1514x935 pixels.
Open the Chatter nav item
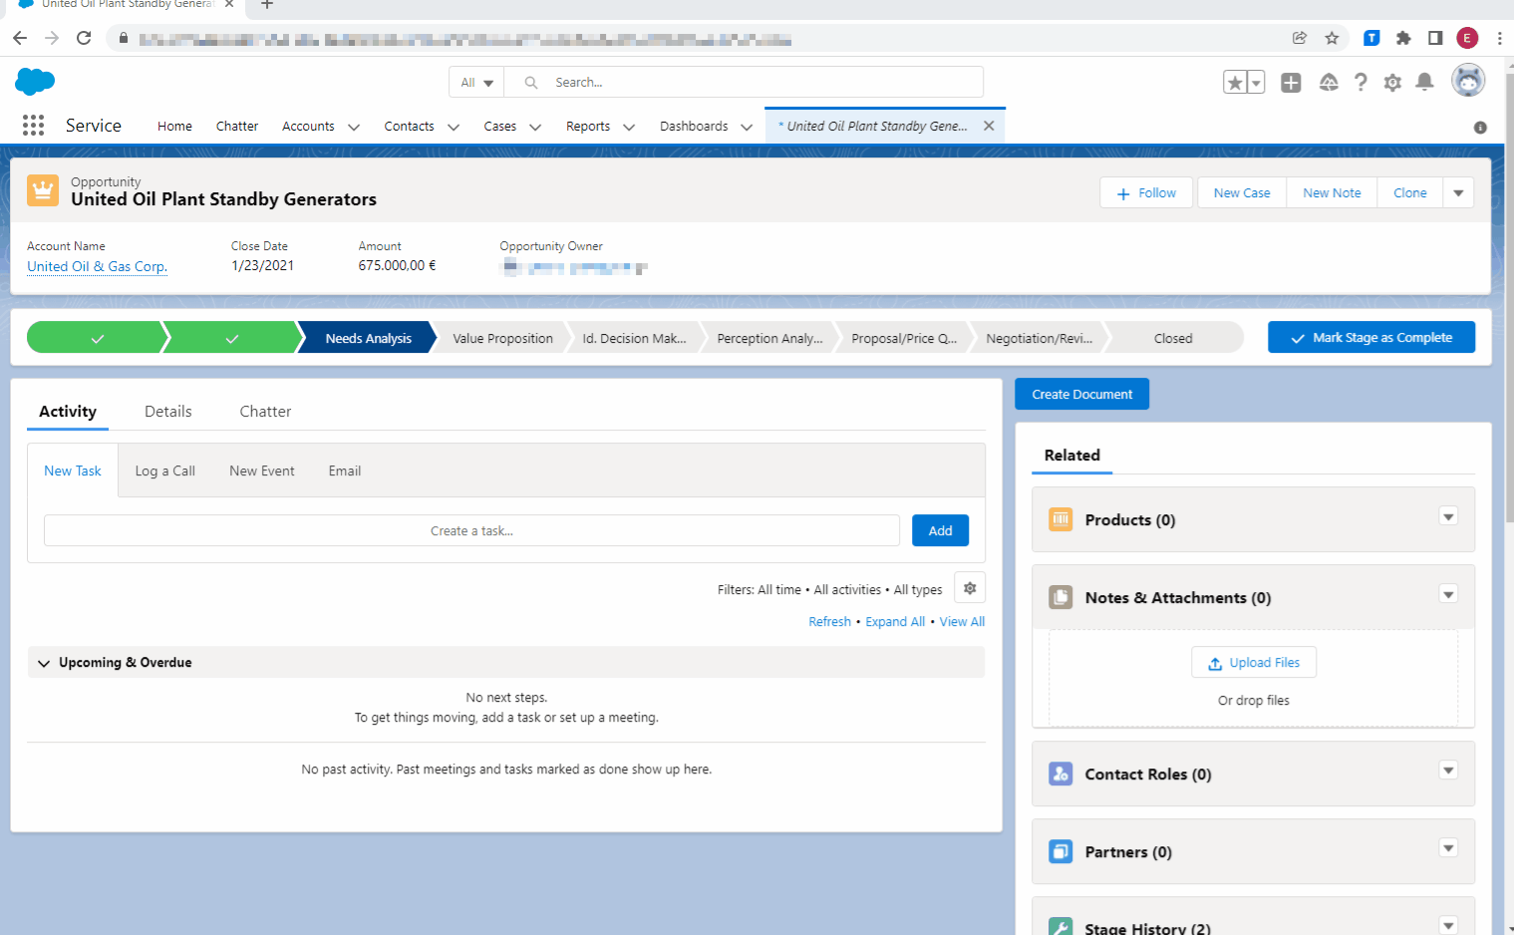point(237,127)
